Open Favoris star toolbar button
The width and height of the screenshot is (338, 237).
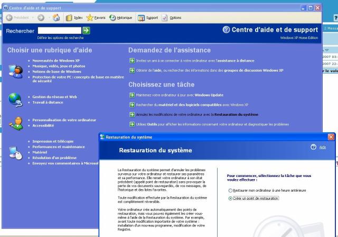(x=96, y=17)
